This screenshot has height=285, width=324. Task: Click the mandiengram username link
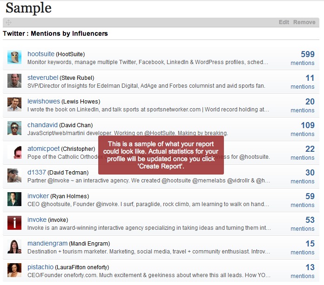coord(47,244)
